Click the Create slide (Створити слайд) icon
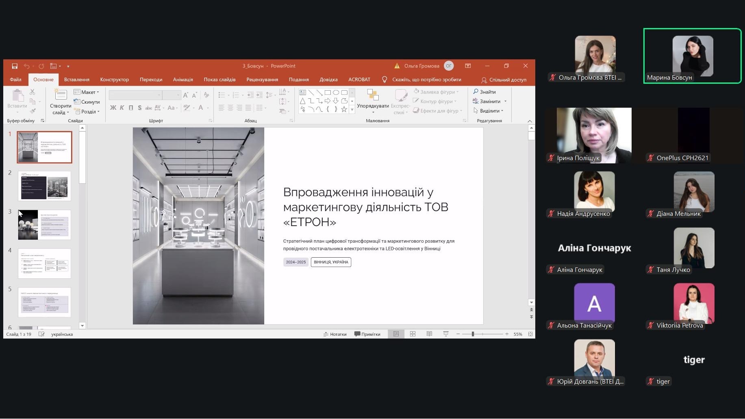745x419 pixels. (x=61, y=95)
